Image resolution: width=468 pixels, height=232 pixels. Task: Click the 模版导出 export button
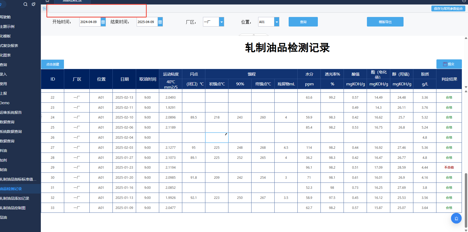click(385, 22)
